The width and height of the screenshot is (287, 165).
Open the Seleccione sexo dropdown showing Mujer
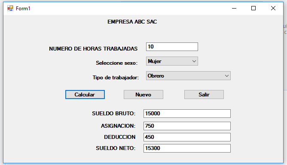172,61
